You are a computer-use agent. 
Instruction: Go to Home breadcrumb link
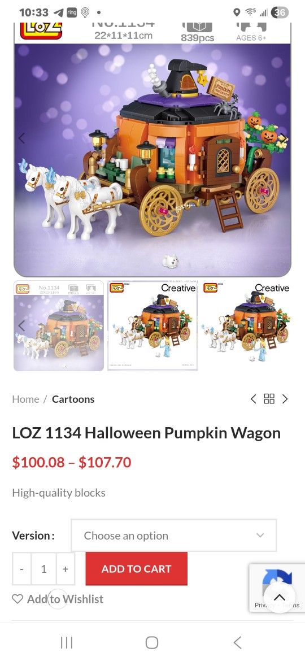[25, 399]
